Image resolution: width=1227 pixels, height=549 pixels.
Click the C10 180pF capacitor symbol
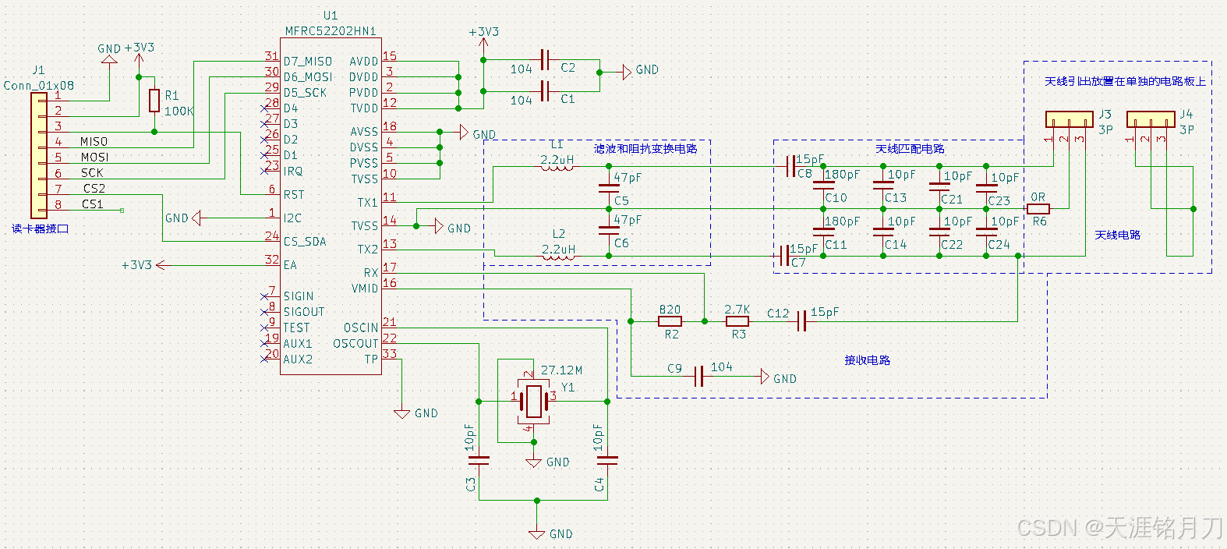click(x=823, y=186)
